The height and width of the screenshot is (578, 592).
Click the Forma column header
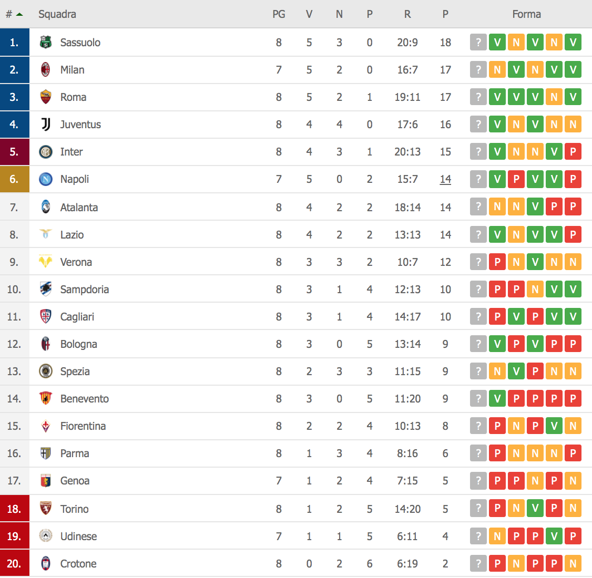click(526, 14)
